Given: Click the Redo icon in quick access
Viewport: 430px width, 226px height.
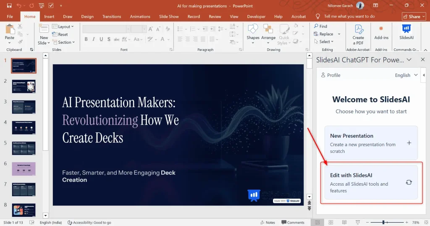Looking at the screenshot, I should point(32,5).
